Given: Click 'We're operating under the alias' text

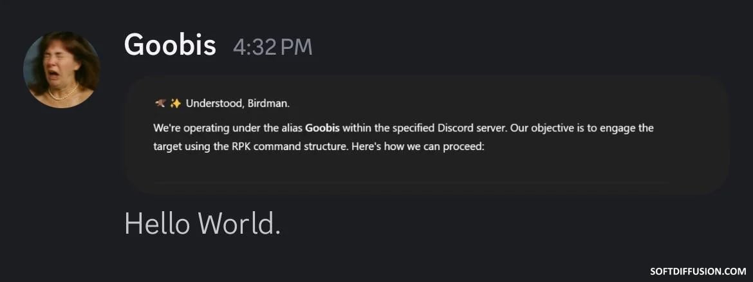Looking at the screenshot, I should 228,128.
